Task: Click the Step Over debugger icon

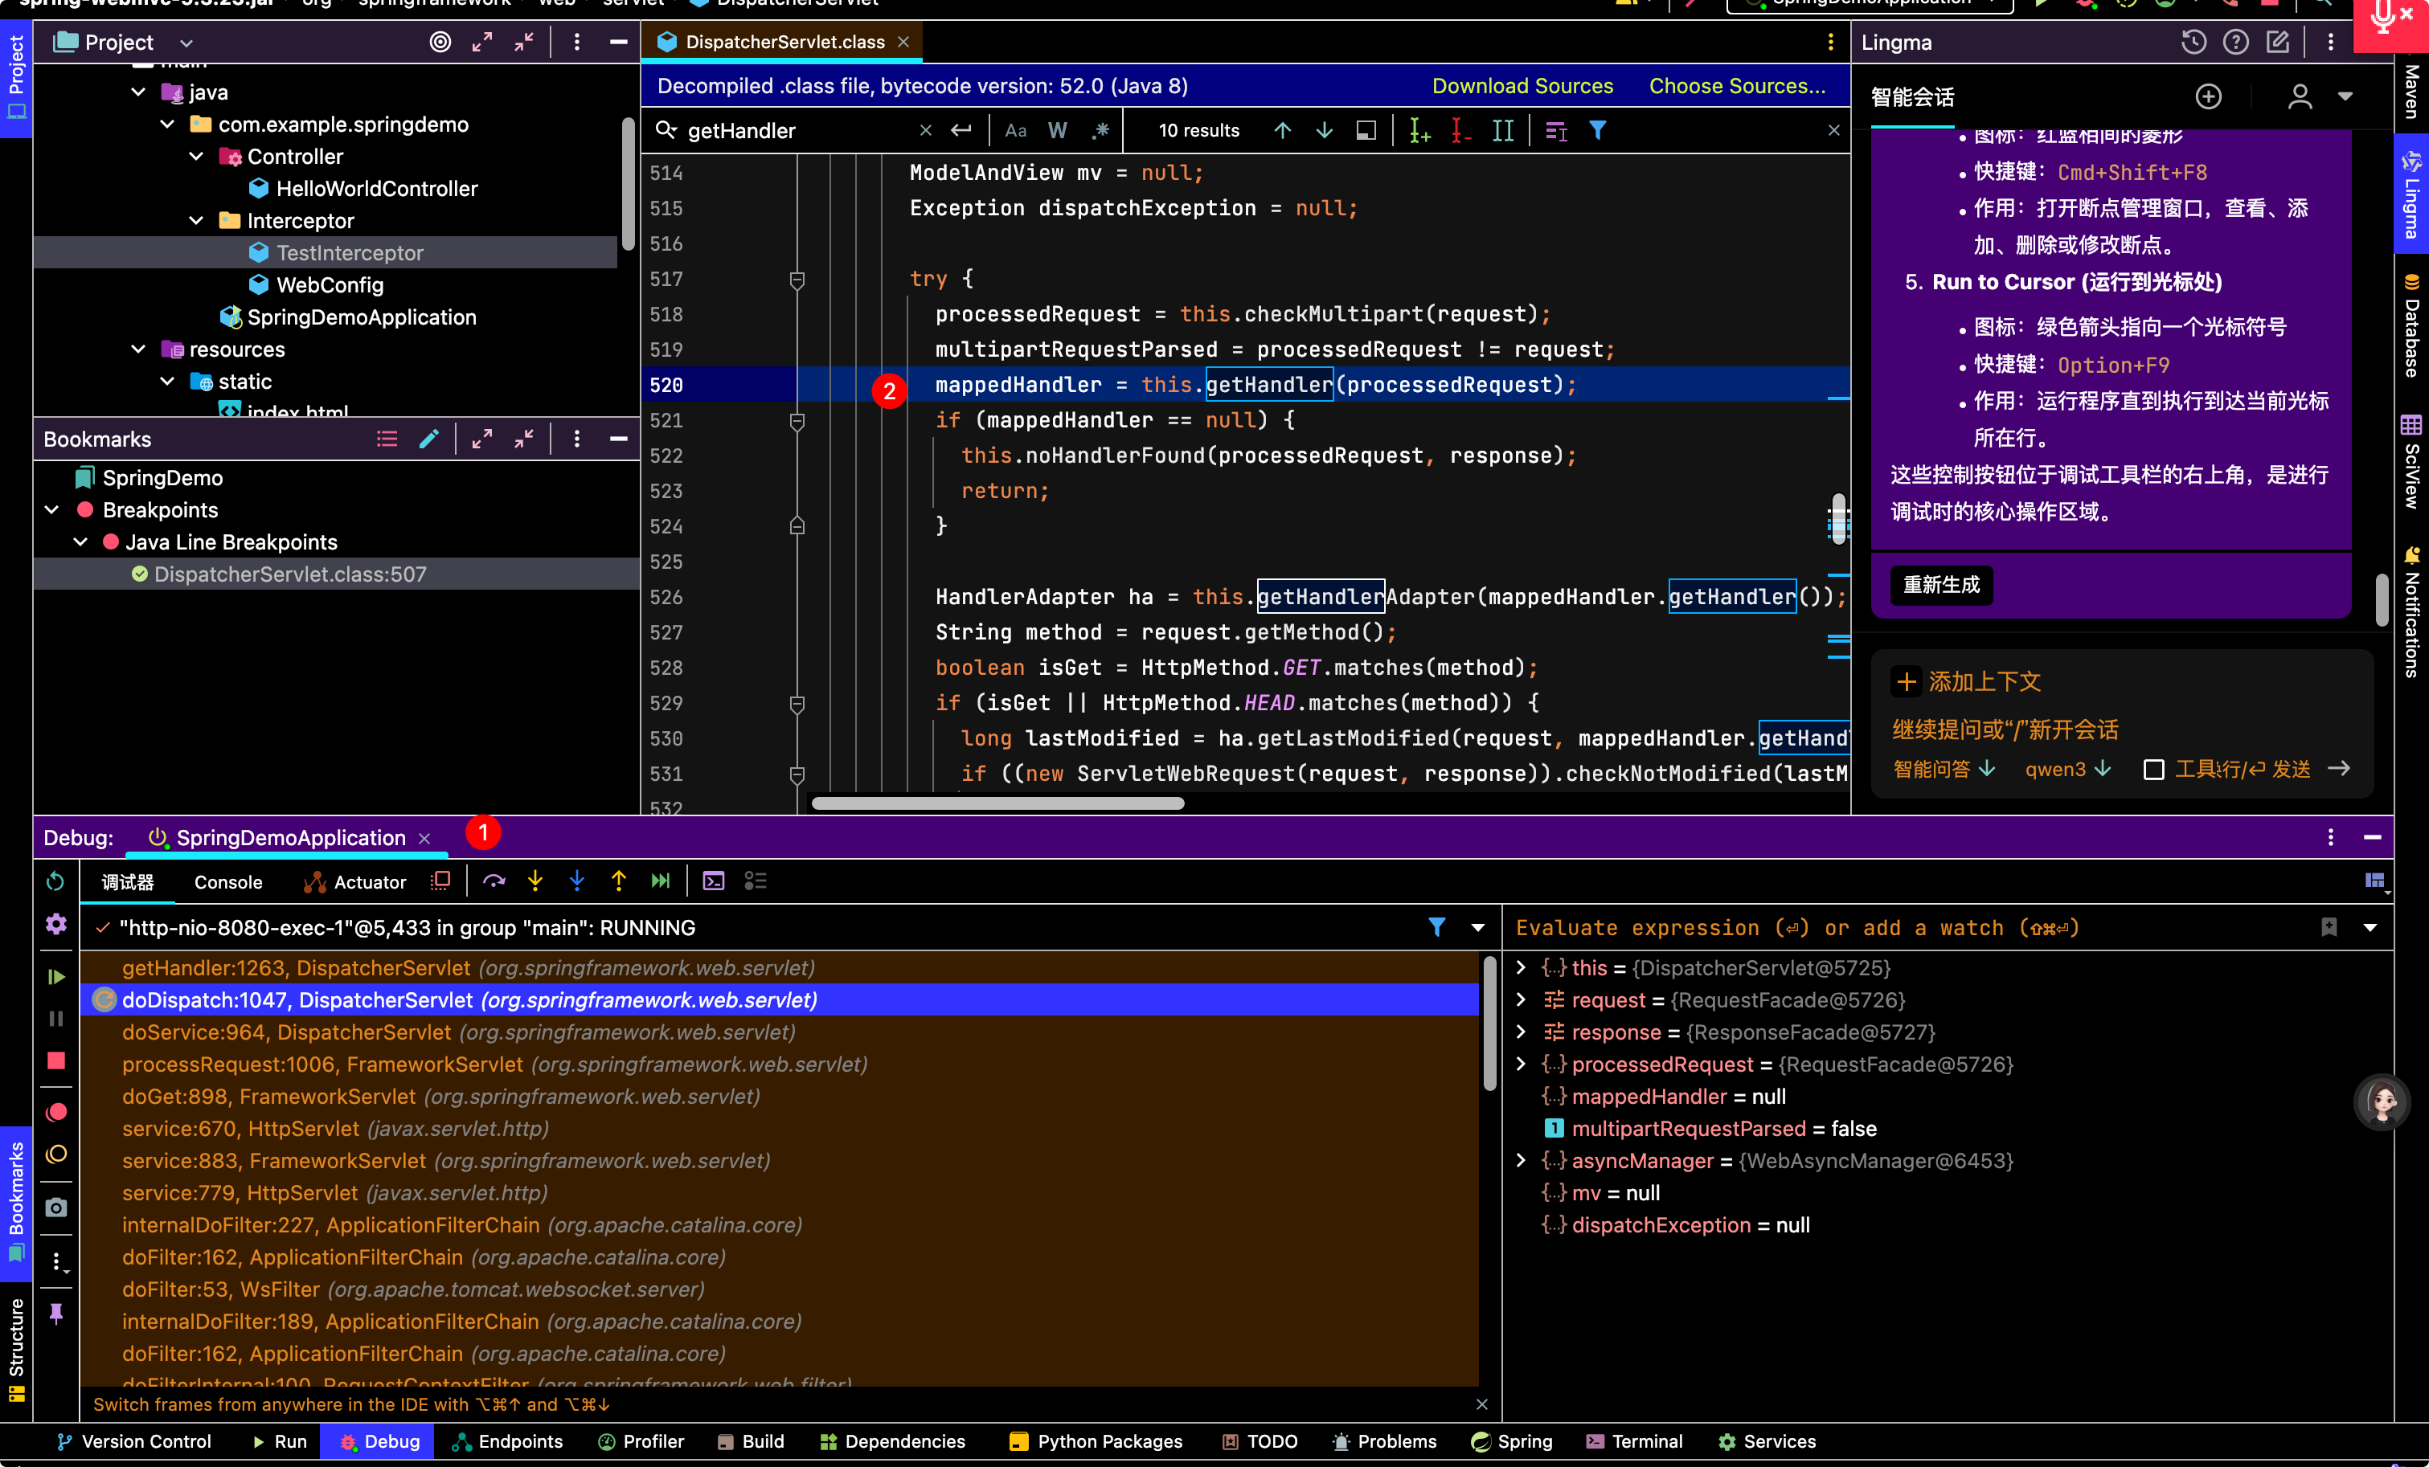Action: click(494, 881)
